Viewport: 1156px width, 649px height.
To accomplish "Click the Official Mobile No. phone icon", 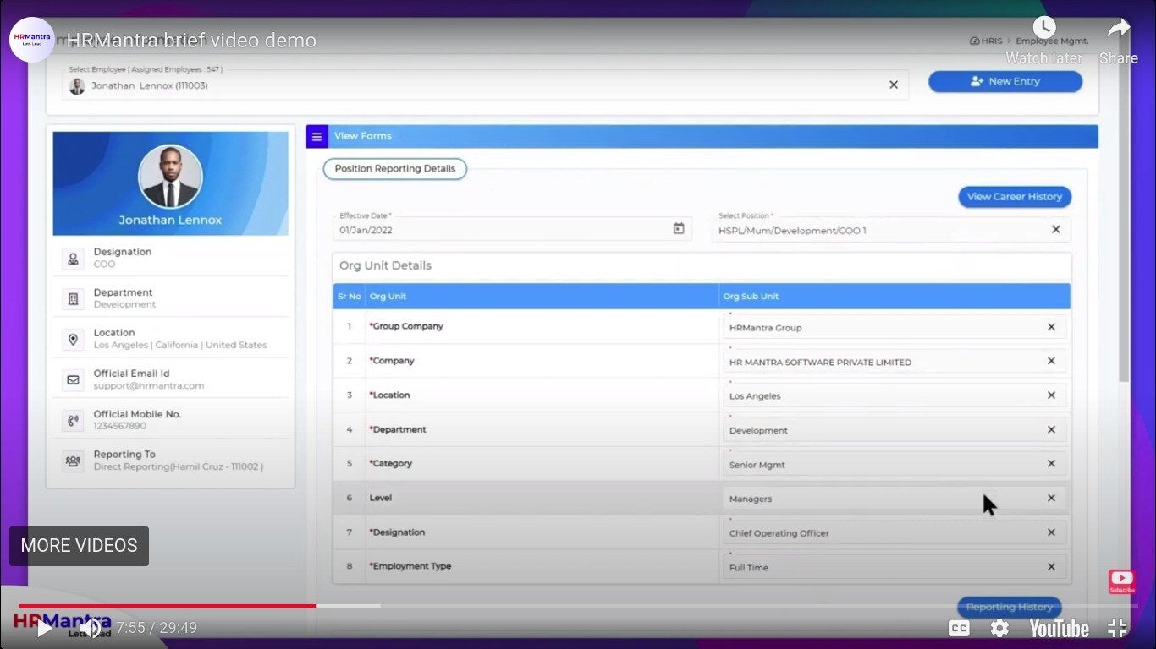I will (74, 419).
